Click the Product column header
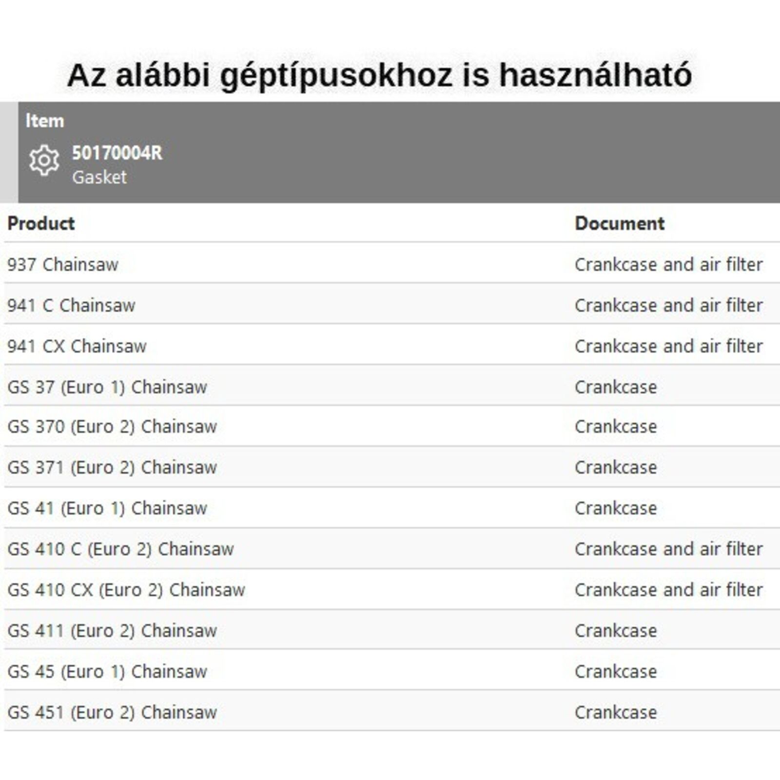 pos(41,223)
